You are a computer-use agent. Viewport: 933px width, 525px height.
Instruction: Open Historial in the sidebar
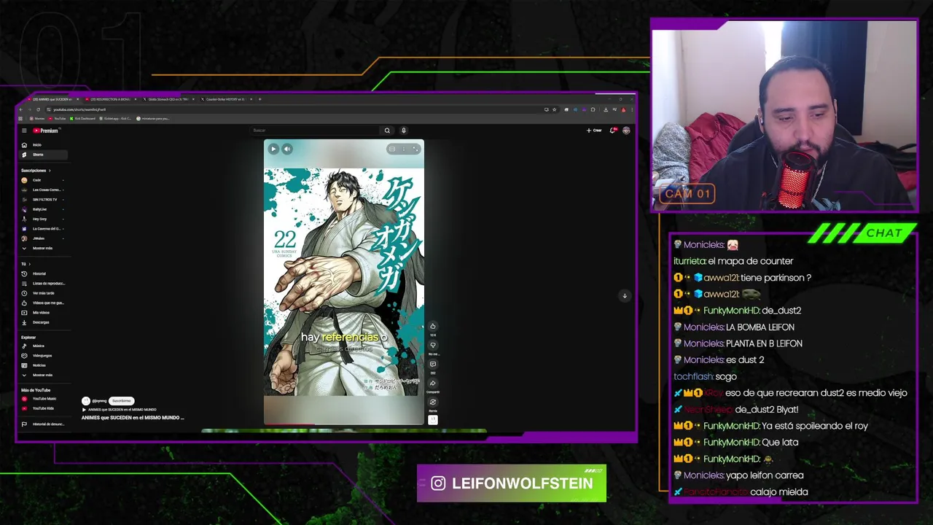coord(43,273)
